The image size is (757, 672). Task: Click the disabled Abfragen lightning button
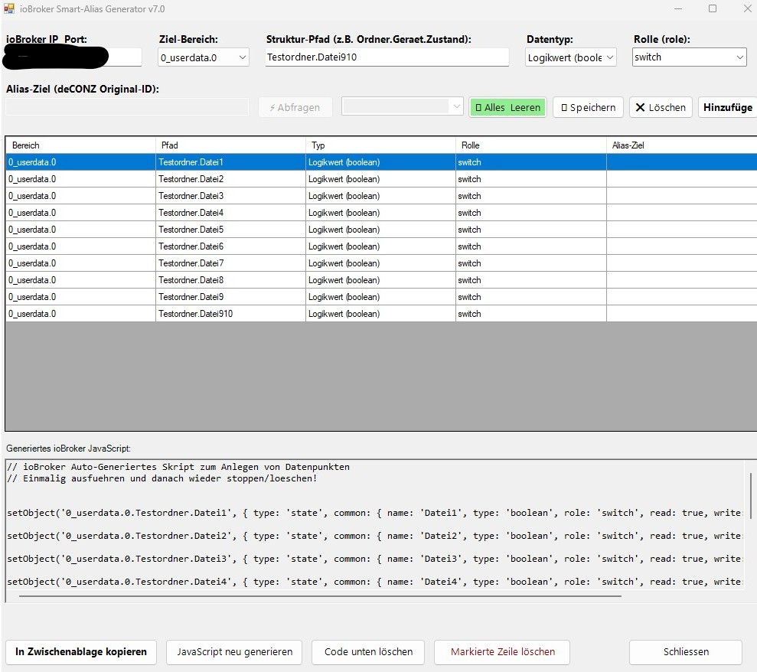tap(295, 107)
